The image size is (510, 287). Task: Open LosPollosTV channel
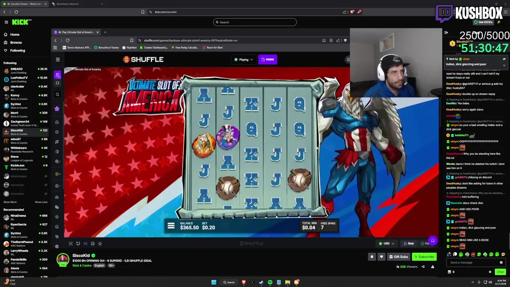pyautogui.click(x=25, y=79)
